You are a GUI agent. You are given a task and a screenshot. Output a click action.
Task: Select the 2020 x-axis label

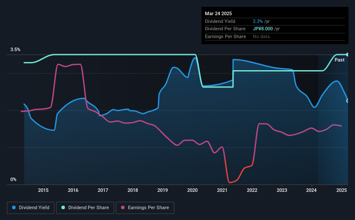pyautogui.click(x=192, y=190)
